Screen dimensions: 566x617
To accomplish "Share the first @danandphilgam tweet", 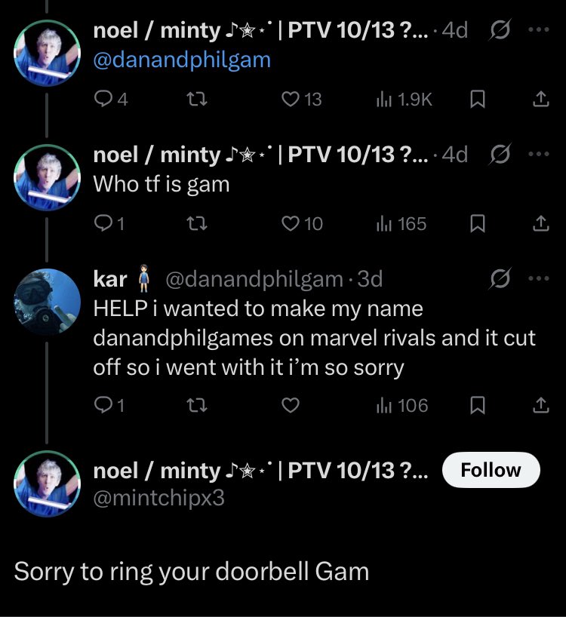I will pyautogui.click(x=540, y=100).
